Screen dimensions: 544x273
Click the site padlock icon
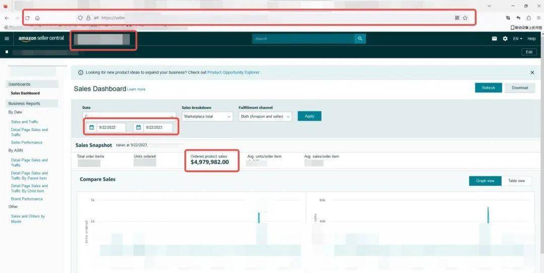(88, 18)
